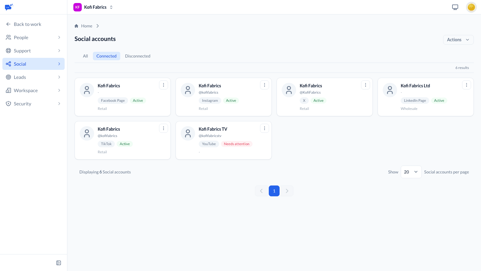Click the Home breadcrumb link
Viewport: 481px width, 271px height.
click(87, 26)
